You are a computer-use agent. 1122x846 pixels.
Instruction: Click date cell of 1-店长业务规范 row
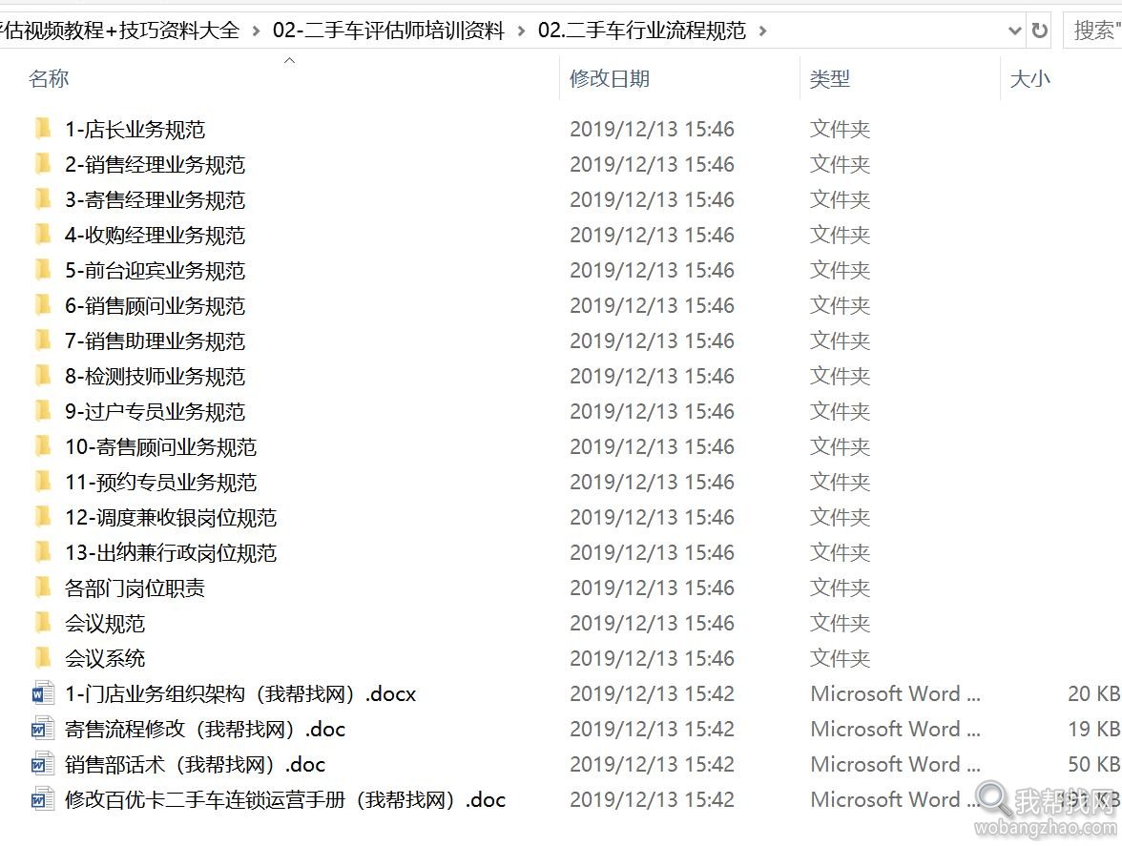click(652, 129)
